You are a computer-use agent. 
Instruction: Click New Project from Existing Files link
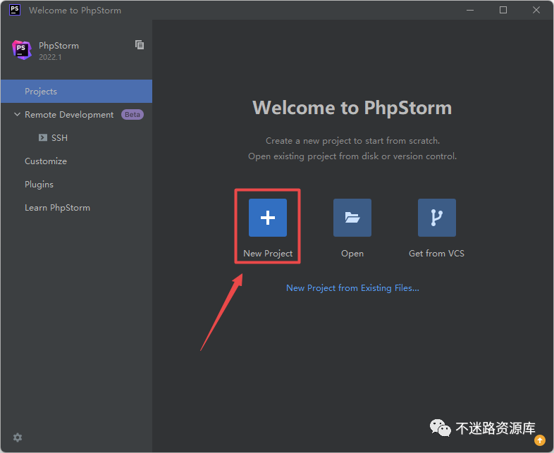[352, 288]
